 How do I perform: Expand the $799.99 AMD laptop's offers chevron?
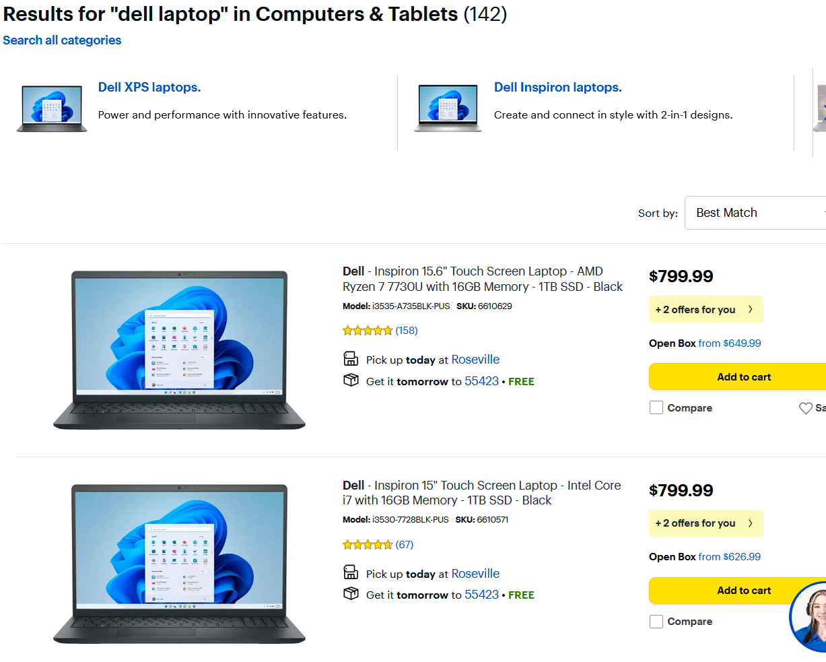(x=750, y=310)
